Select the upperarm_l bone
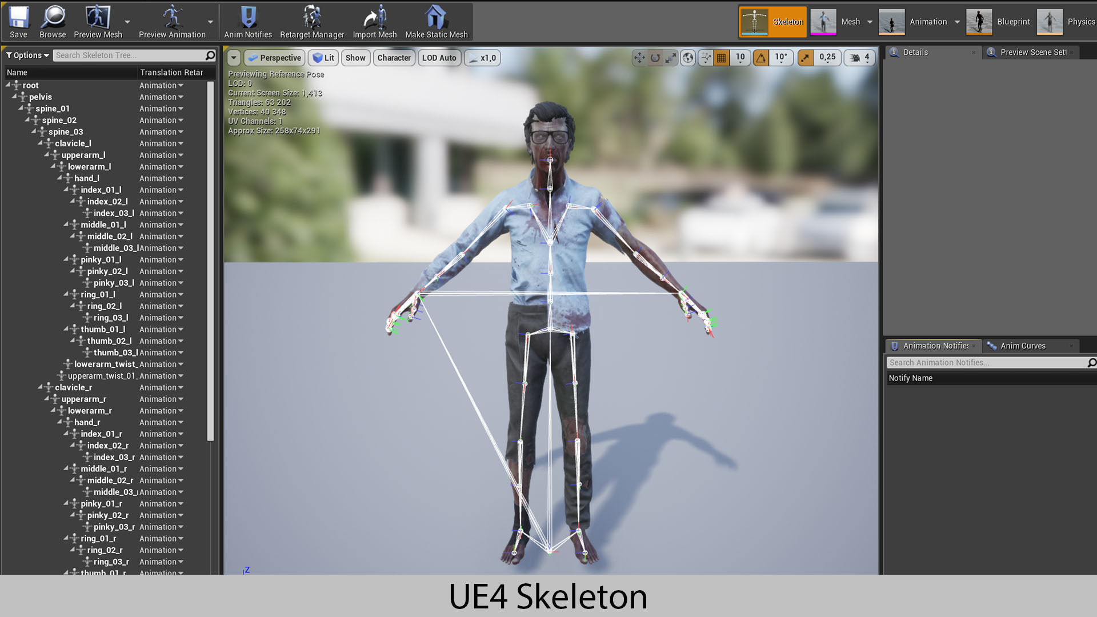 (83, 155)
